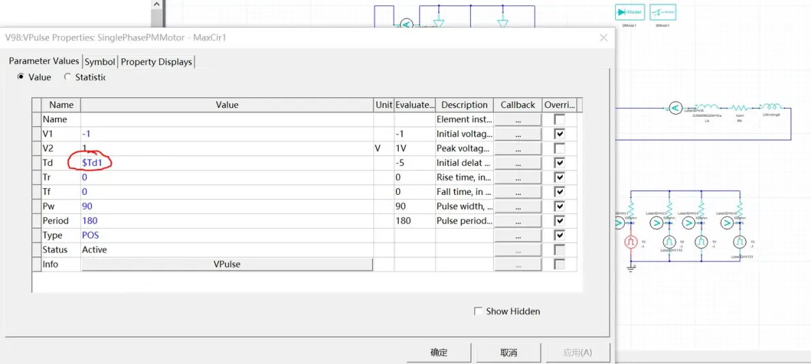
Task: Open Callback browse button for Period
Action: point(518,221)
